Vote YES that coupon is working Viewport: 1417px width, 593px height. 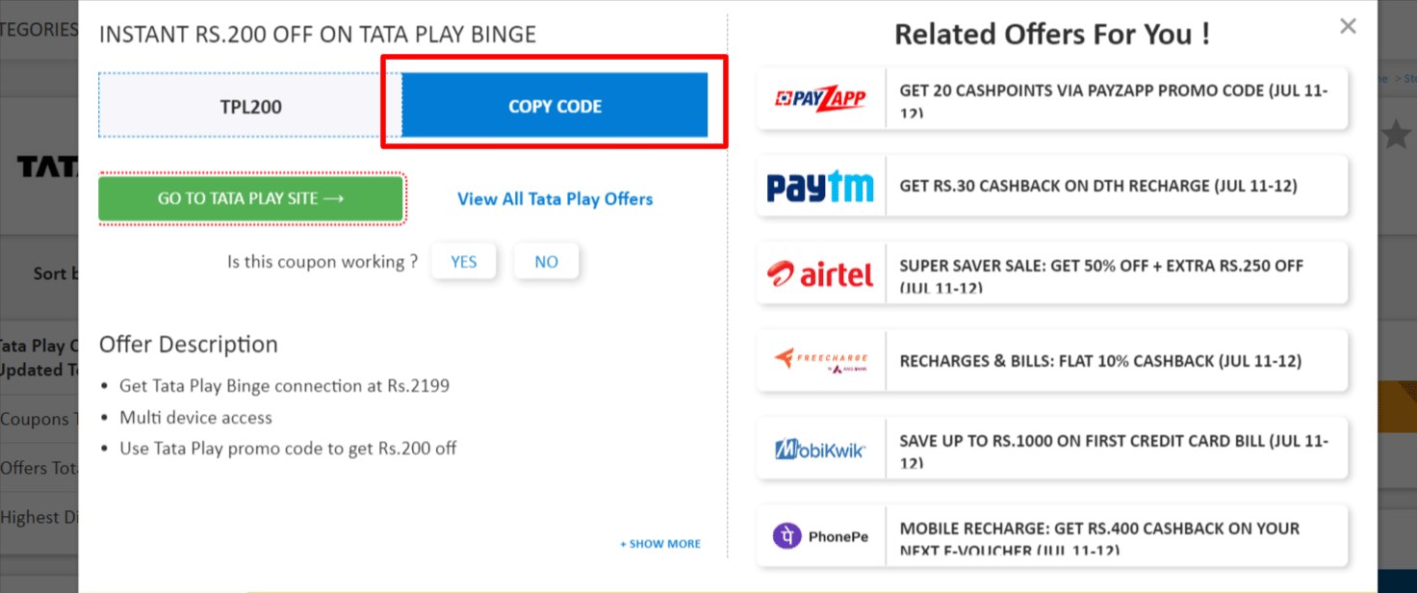[463, 262]
